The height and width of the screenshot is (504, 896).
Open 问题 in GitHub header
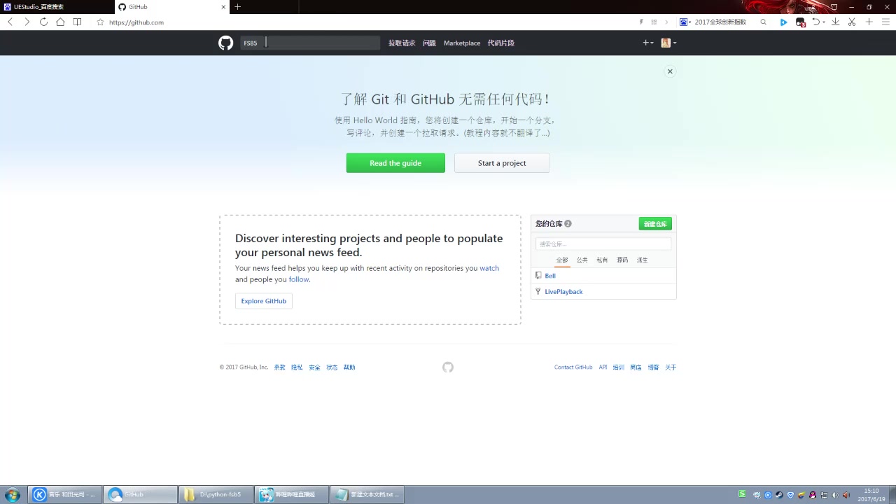point(429,43)
